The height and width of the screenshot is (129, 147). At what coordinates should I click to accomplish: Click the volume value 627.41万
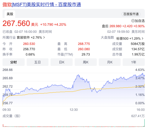138,116
